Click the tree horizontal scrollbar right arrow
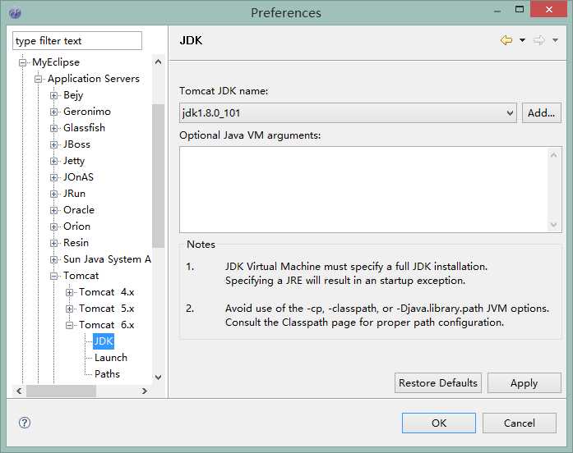Viewport: 573px width, 453px height. 145,391
